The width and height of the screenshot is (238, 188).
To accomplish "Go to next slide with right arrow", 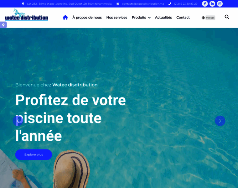I will pos(220,121).
